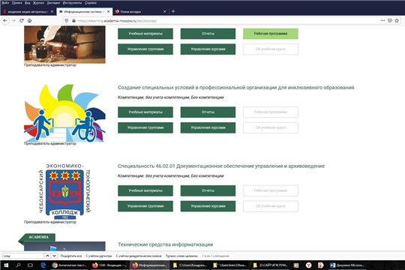Open the Windows Start button
The height and width of the screenshot is (270, 405).
click(x=6, y=265)
